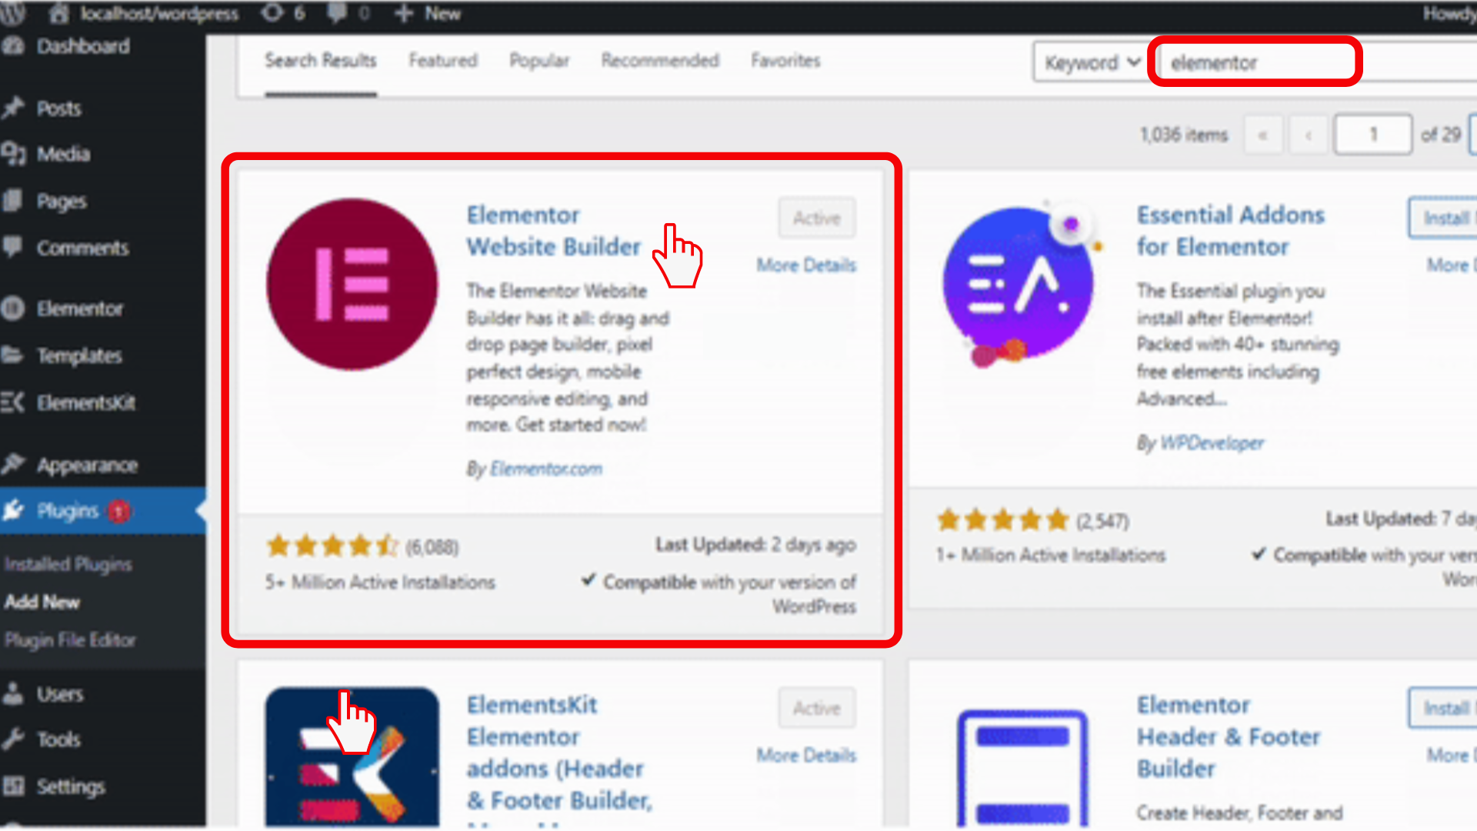
Task: Open the Dashboard menu
Action: pos(83,46)
